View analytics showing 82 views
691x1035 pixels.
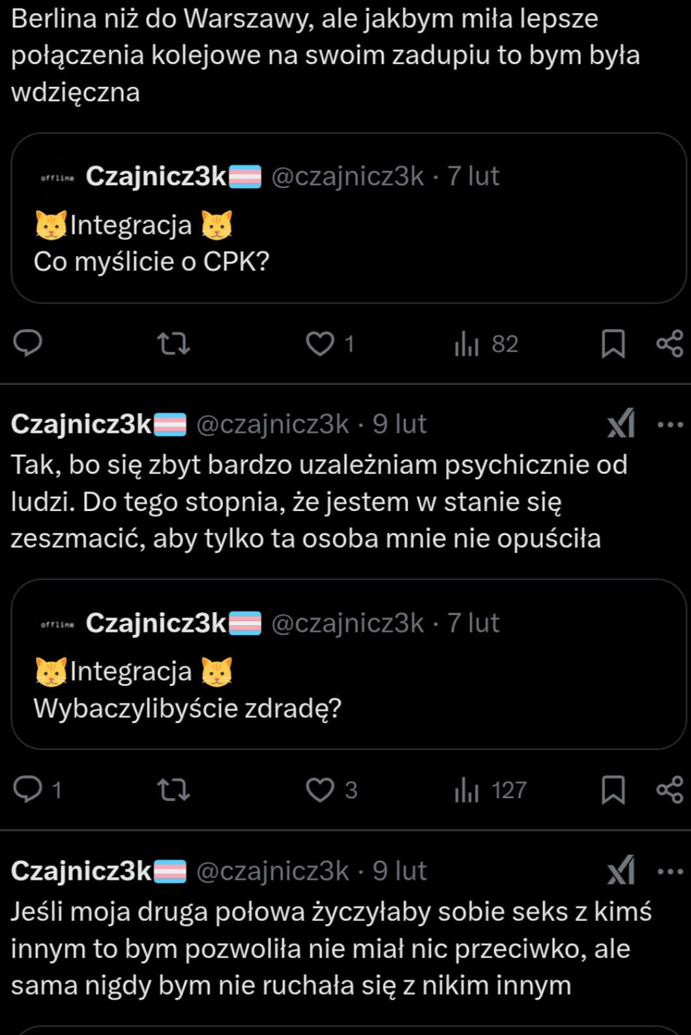point(486,344)
